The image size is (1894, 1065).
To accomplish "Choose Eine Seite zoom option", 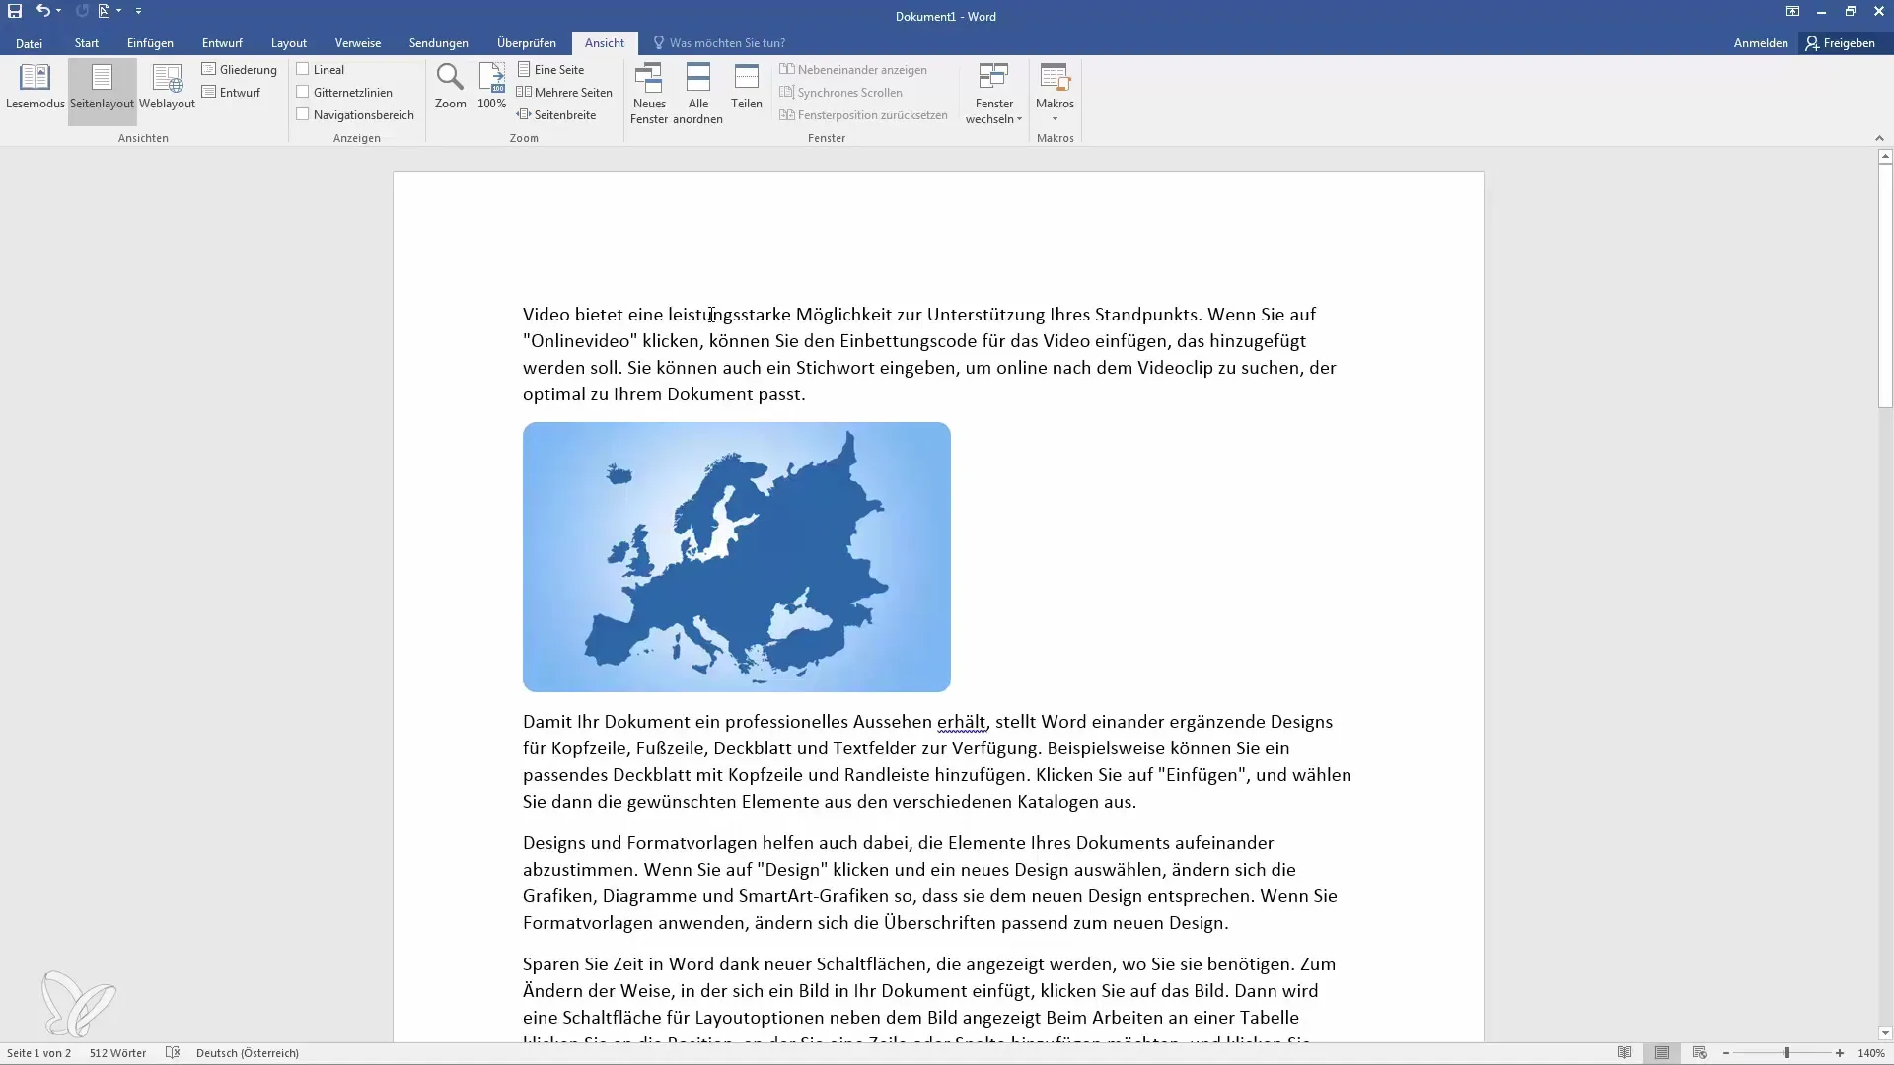I will [551, 69].
